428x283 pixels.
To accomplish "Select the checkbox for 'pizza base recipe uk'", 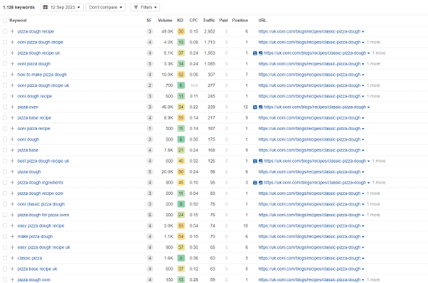I will pos(5,269).
